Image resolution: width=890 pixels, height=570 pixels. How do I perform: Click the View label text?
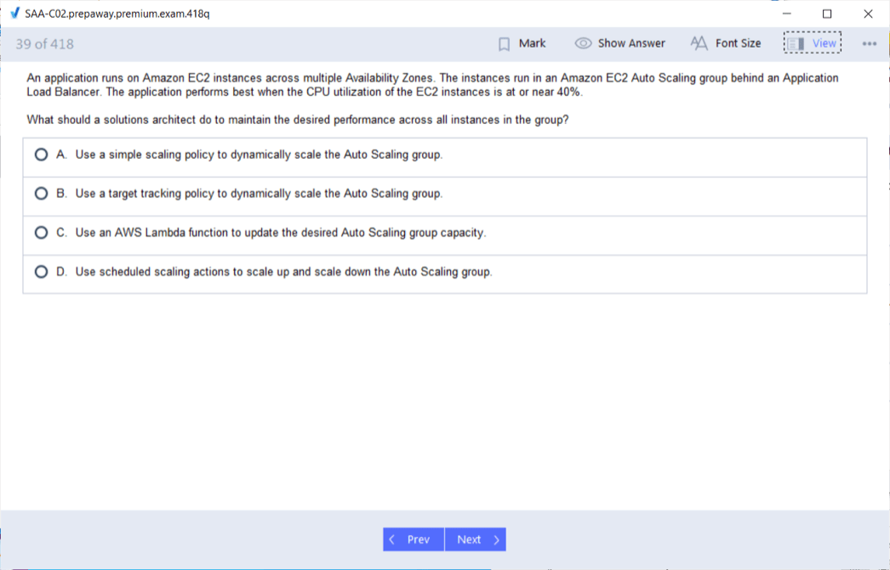click(x=824, y=43)
